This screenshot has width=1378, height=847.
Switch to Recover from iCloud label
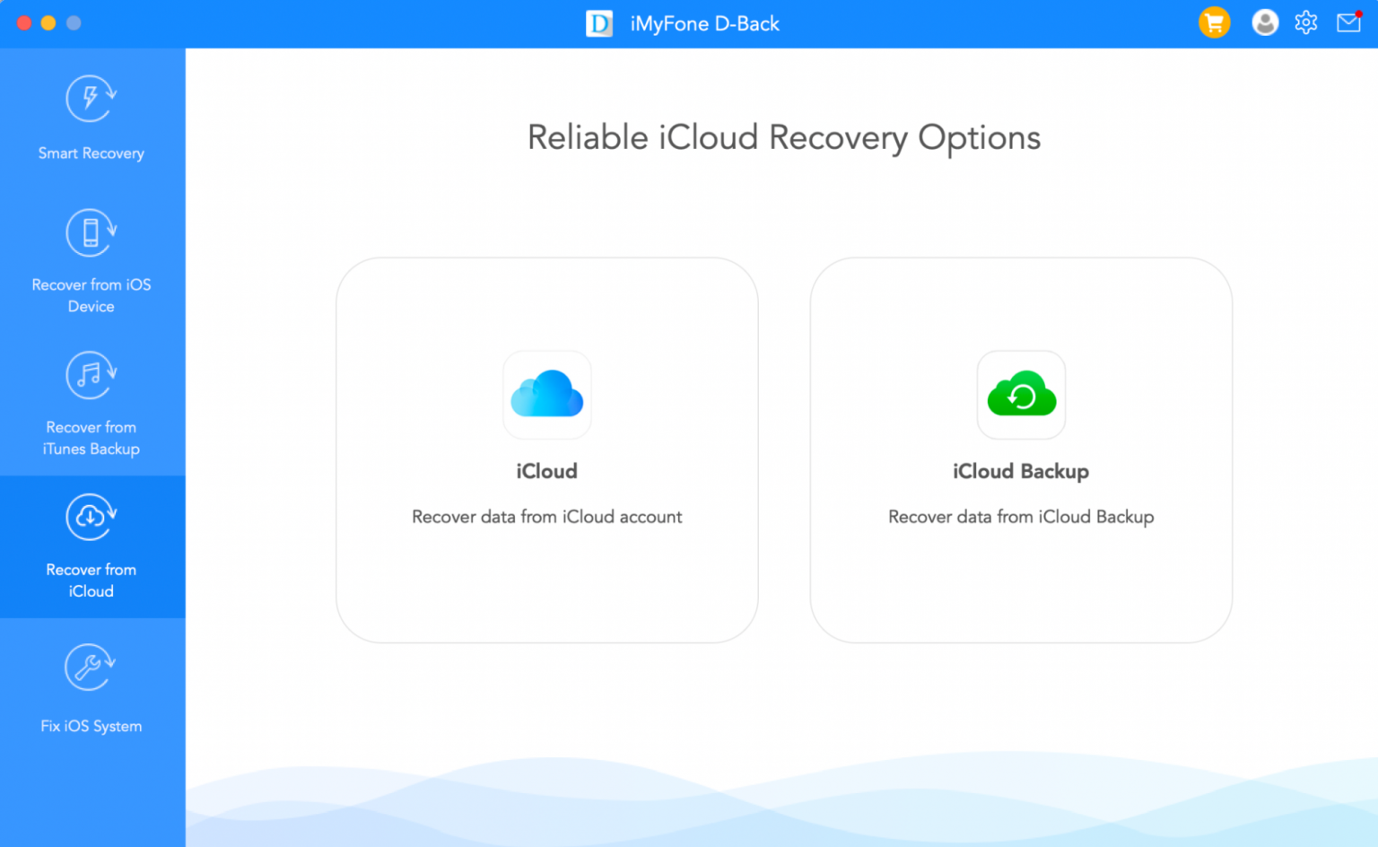(91, 581)
